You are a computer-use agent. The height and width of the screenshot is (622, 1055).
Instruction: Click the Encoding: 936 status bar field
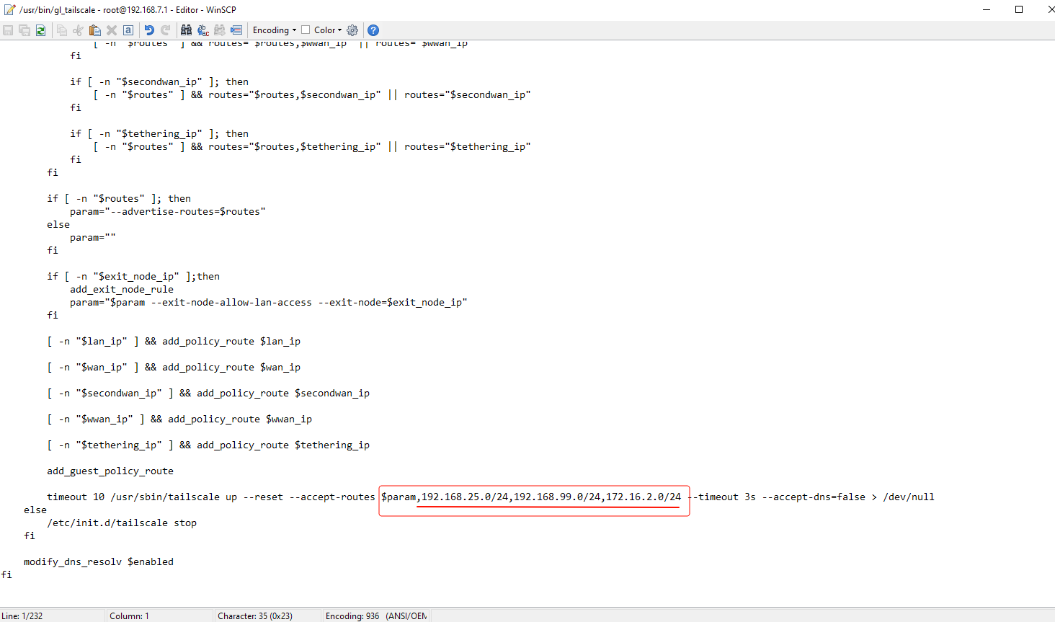(x=375, y=616)
